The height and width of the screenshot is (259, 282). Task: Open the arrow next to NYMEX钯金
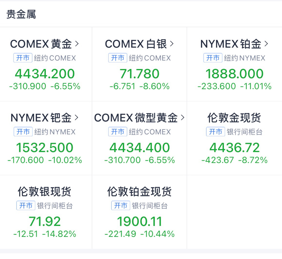pyautogui.click(x=77, y=117)
